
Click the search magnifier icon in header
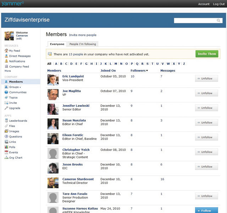click(x=218, y=21)
